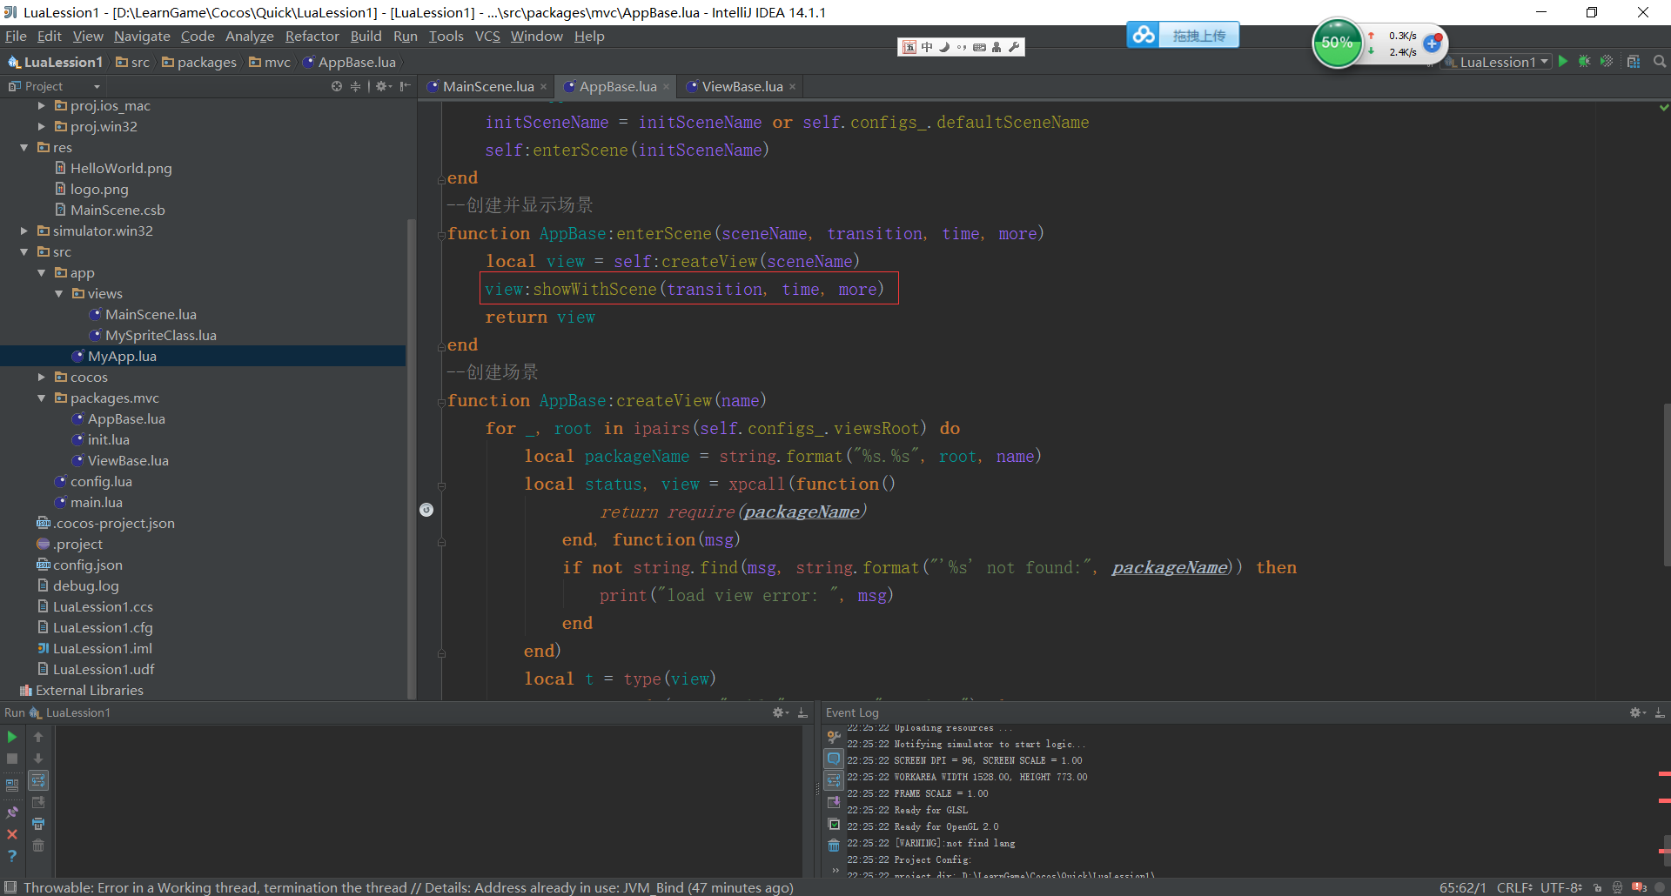Expand proj.ios_mac folder

tap(41, 105)
